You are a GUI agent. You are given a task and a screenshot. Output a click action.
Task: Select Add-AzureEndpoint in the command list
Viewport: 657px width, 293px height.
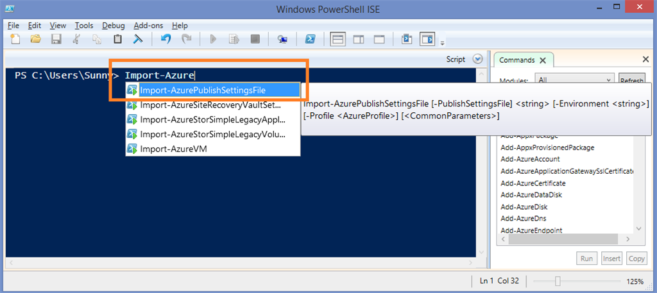pos(531,230)
